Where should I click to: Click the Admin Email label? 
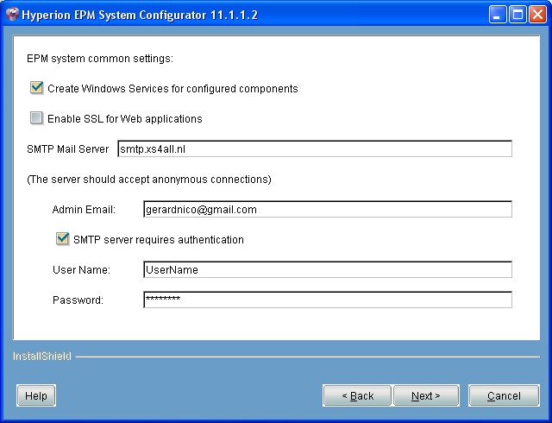(90, 210)
